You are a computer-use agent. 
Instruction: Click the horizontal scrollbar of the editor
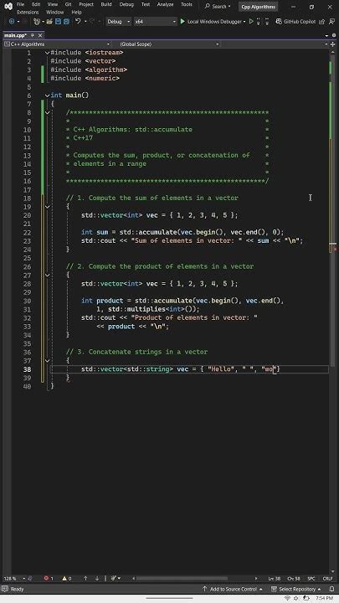182,578
